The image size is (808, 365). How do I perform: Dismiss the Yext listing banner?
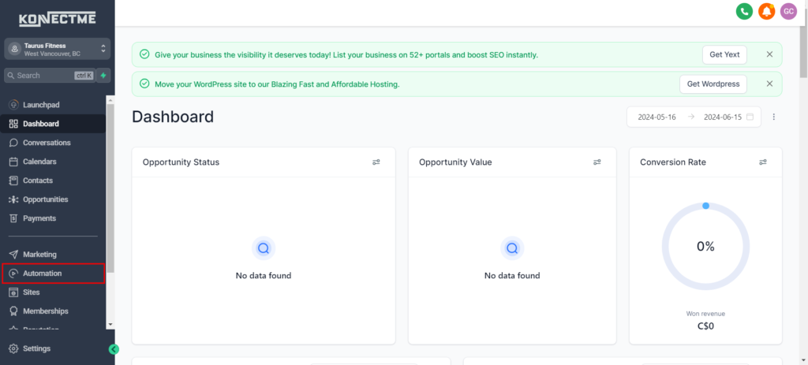pyautogui.click(x=769, y=54)
